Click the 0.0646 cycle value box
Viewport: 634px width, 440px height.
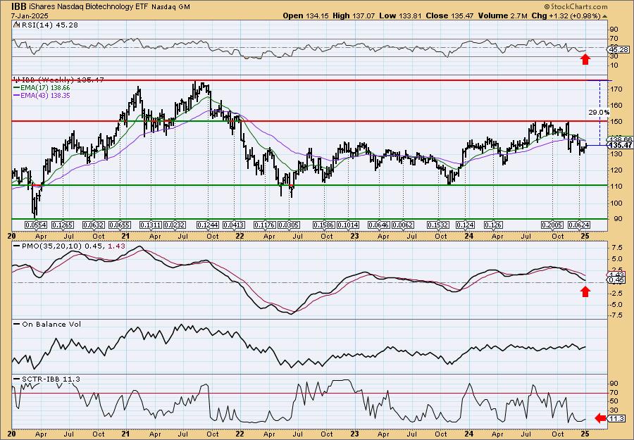pos(379,225)
